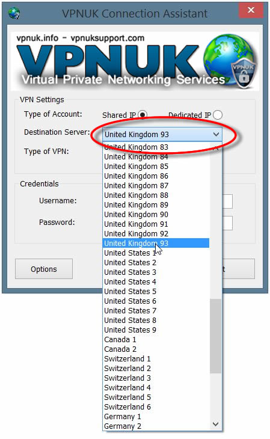Image resolution: width=270 pixels, height=439 pixels.
Task: Select Germany 1 server entry
Action: click(x=156, y=416)
